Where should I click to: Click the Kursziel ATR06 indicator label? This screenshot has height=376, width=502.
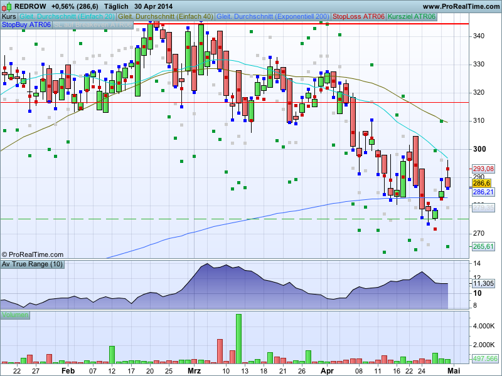point(412,16)
